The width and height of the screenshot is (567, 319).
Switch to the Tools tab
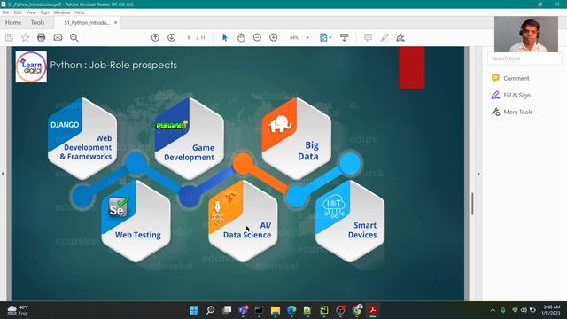point(37,22)
